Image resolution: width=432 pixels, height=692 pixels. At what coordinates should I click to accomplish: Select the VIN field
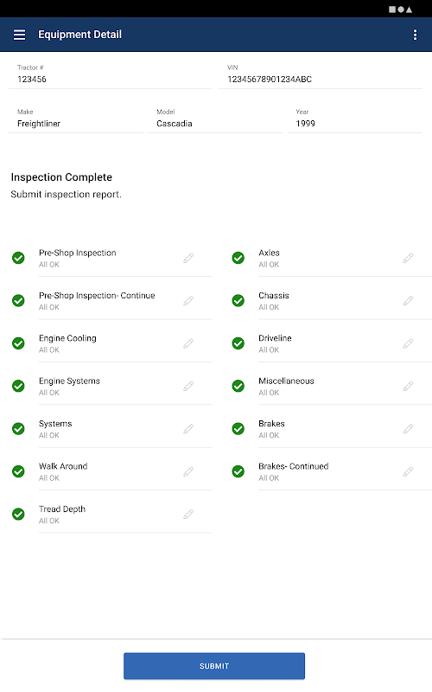(x=321, y=74)
